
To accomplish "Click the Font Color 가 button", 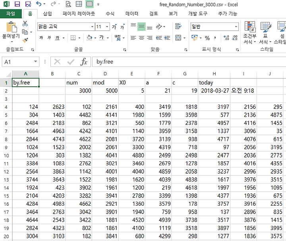I will pos(102,38).
